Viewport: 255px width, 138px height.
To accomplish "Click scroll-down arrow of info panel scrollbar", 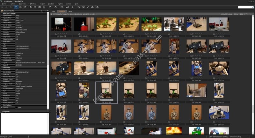I will (48, 108).
